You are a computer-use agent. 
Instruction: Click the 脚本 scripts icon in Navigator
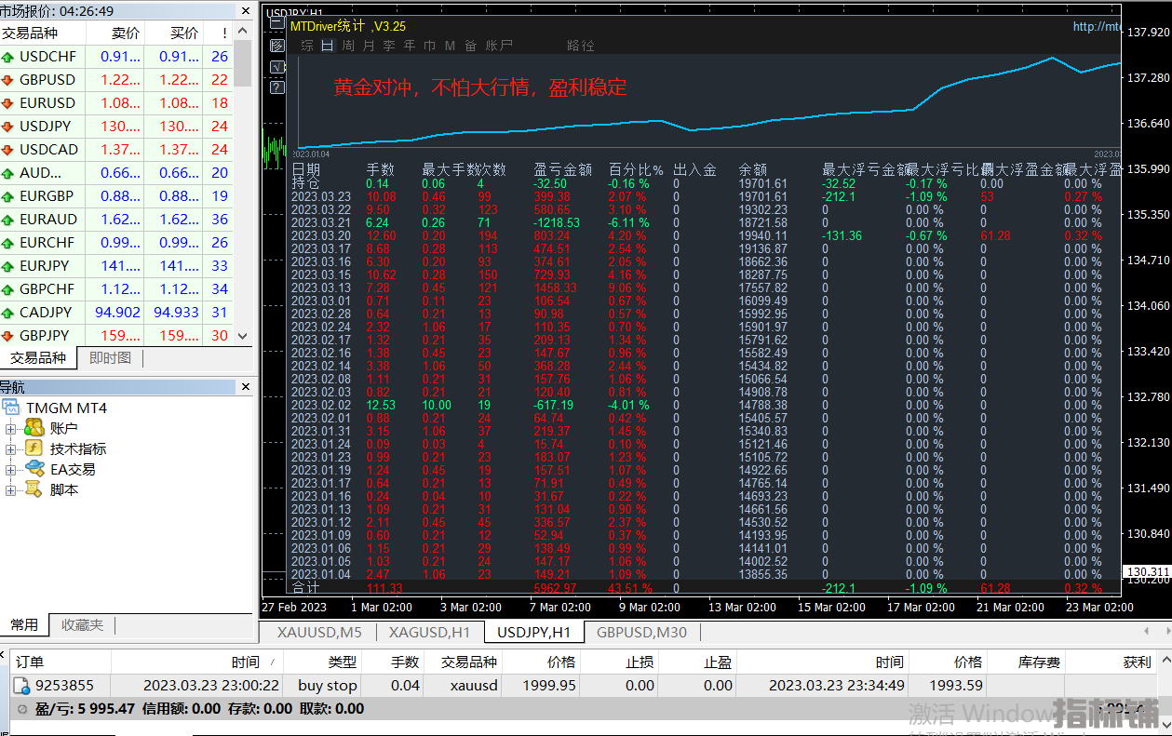point(34,489)
